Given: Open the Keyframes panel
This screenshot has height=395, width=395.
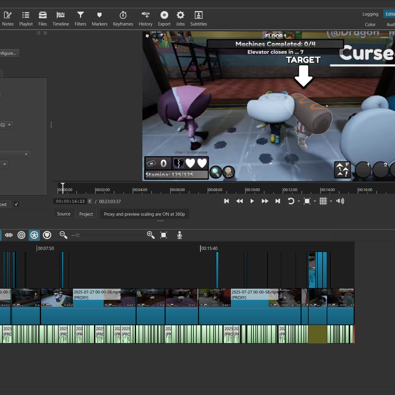Looking at the screenshot, I should tap(123, 19).
